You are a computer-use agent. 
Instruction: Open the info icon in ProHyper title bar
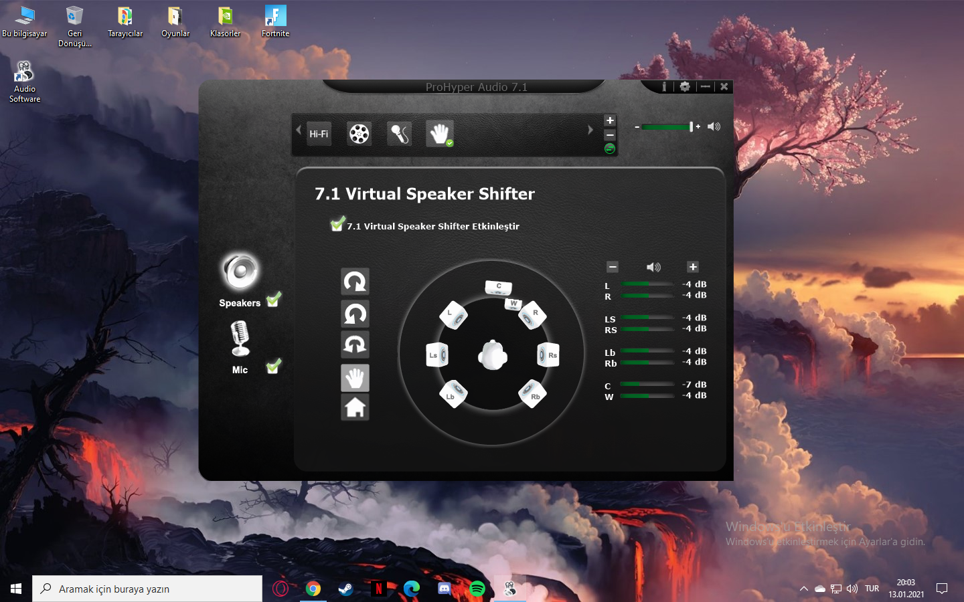point(664,87)
